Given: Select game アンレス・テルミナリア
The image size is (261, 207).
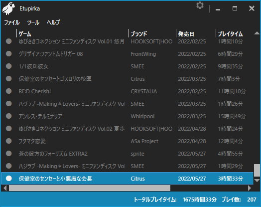Looking at the screenshot, I should (x=40, y=116).
